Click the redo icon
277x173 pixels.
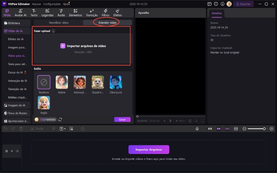13,129
